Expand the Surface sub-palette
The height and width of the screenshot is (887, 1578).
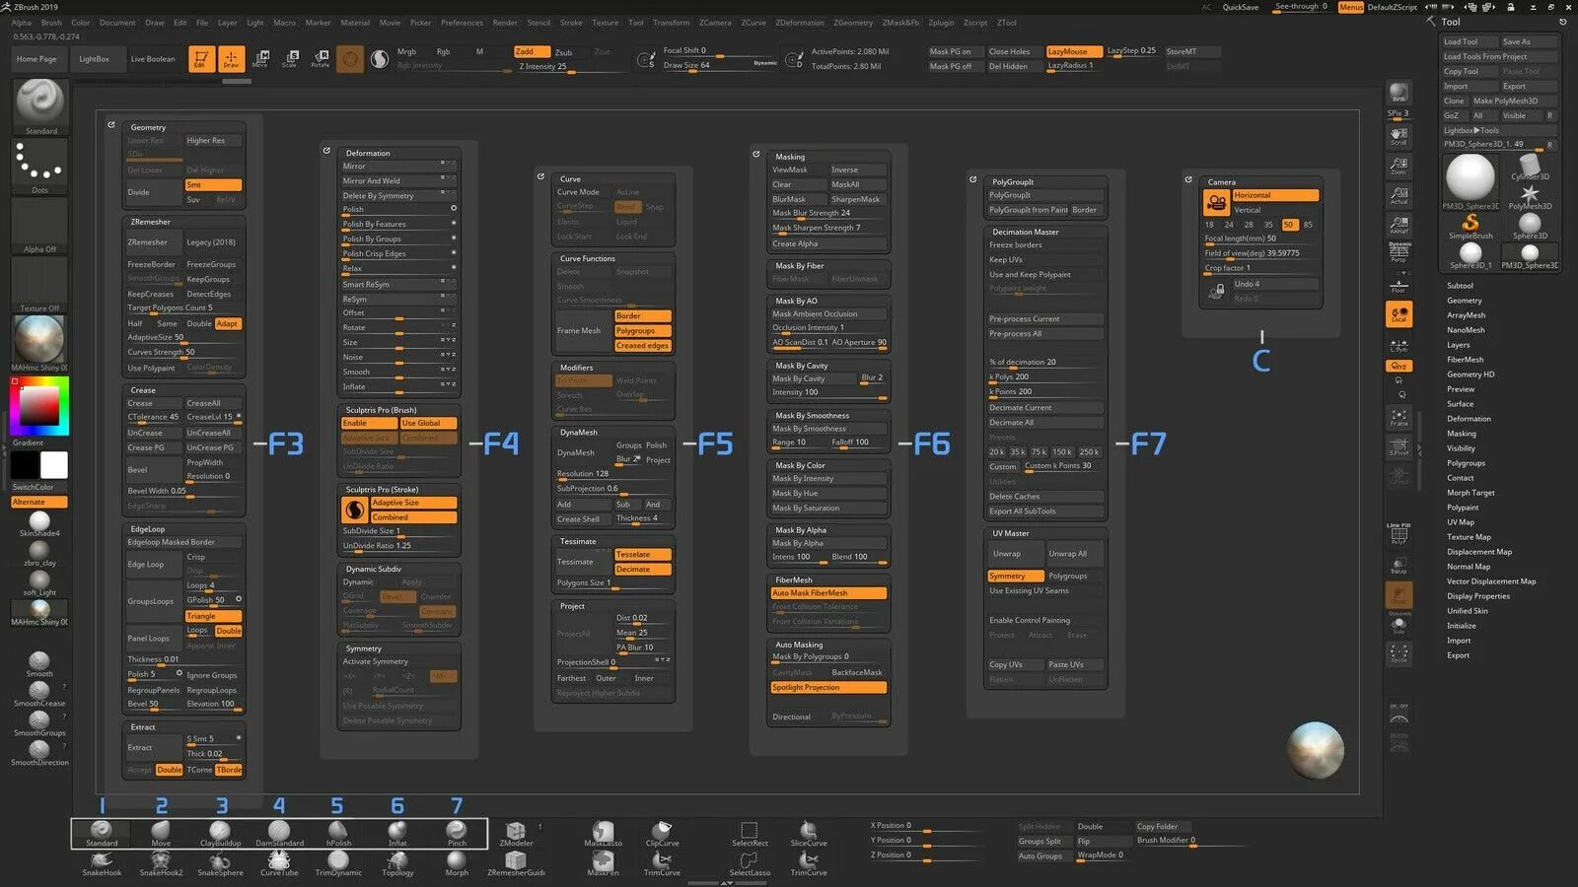[x=1460, y=404]
